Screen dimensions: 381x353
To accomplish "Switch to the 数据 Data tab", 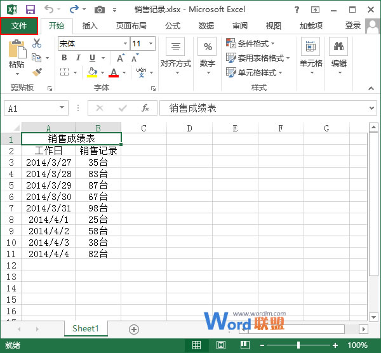I will click(x=206, y=26).
